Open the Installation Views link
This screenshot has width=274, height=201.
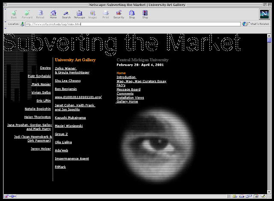[130, 98]
